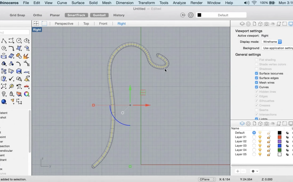The image size is (293, 182).
Task: Hide Layer 02 using its light bulb
Action: tap(260, 141)
